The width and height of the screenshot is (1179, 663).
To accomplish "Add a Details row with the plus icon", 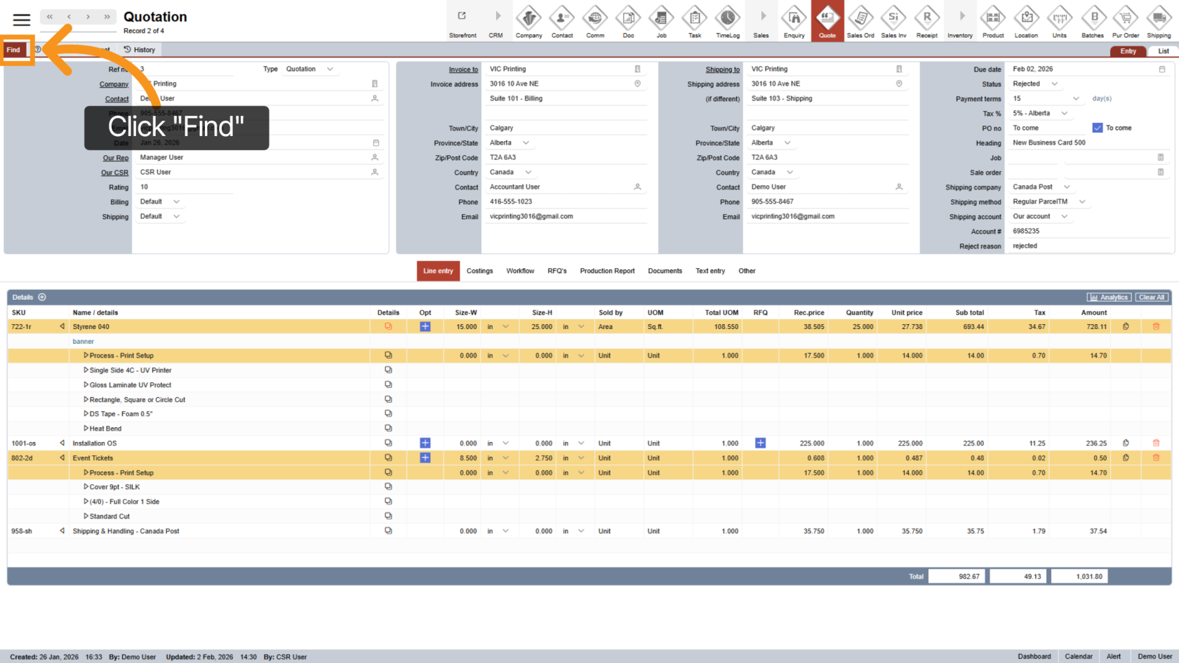I will (42, 297).
